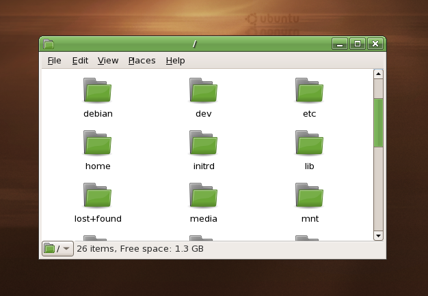Open the Edit menu
Screen dimensions: 428x296
coord(80,61)
